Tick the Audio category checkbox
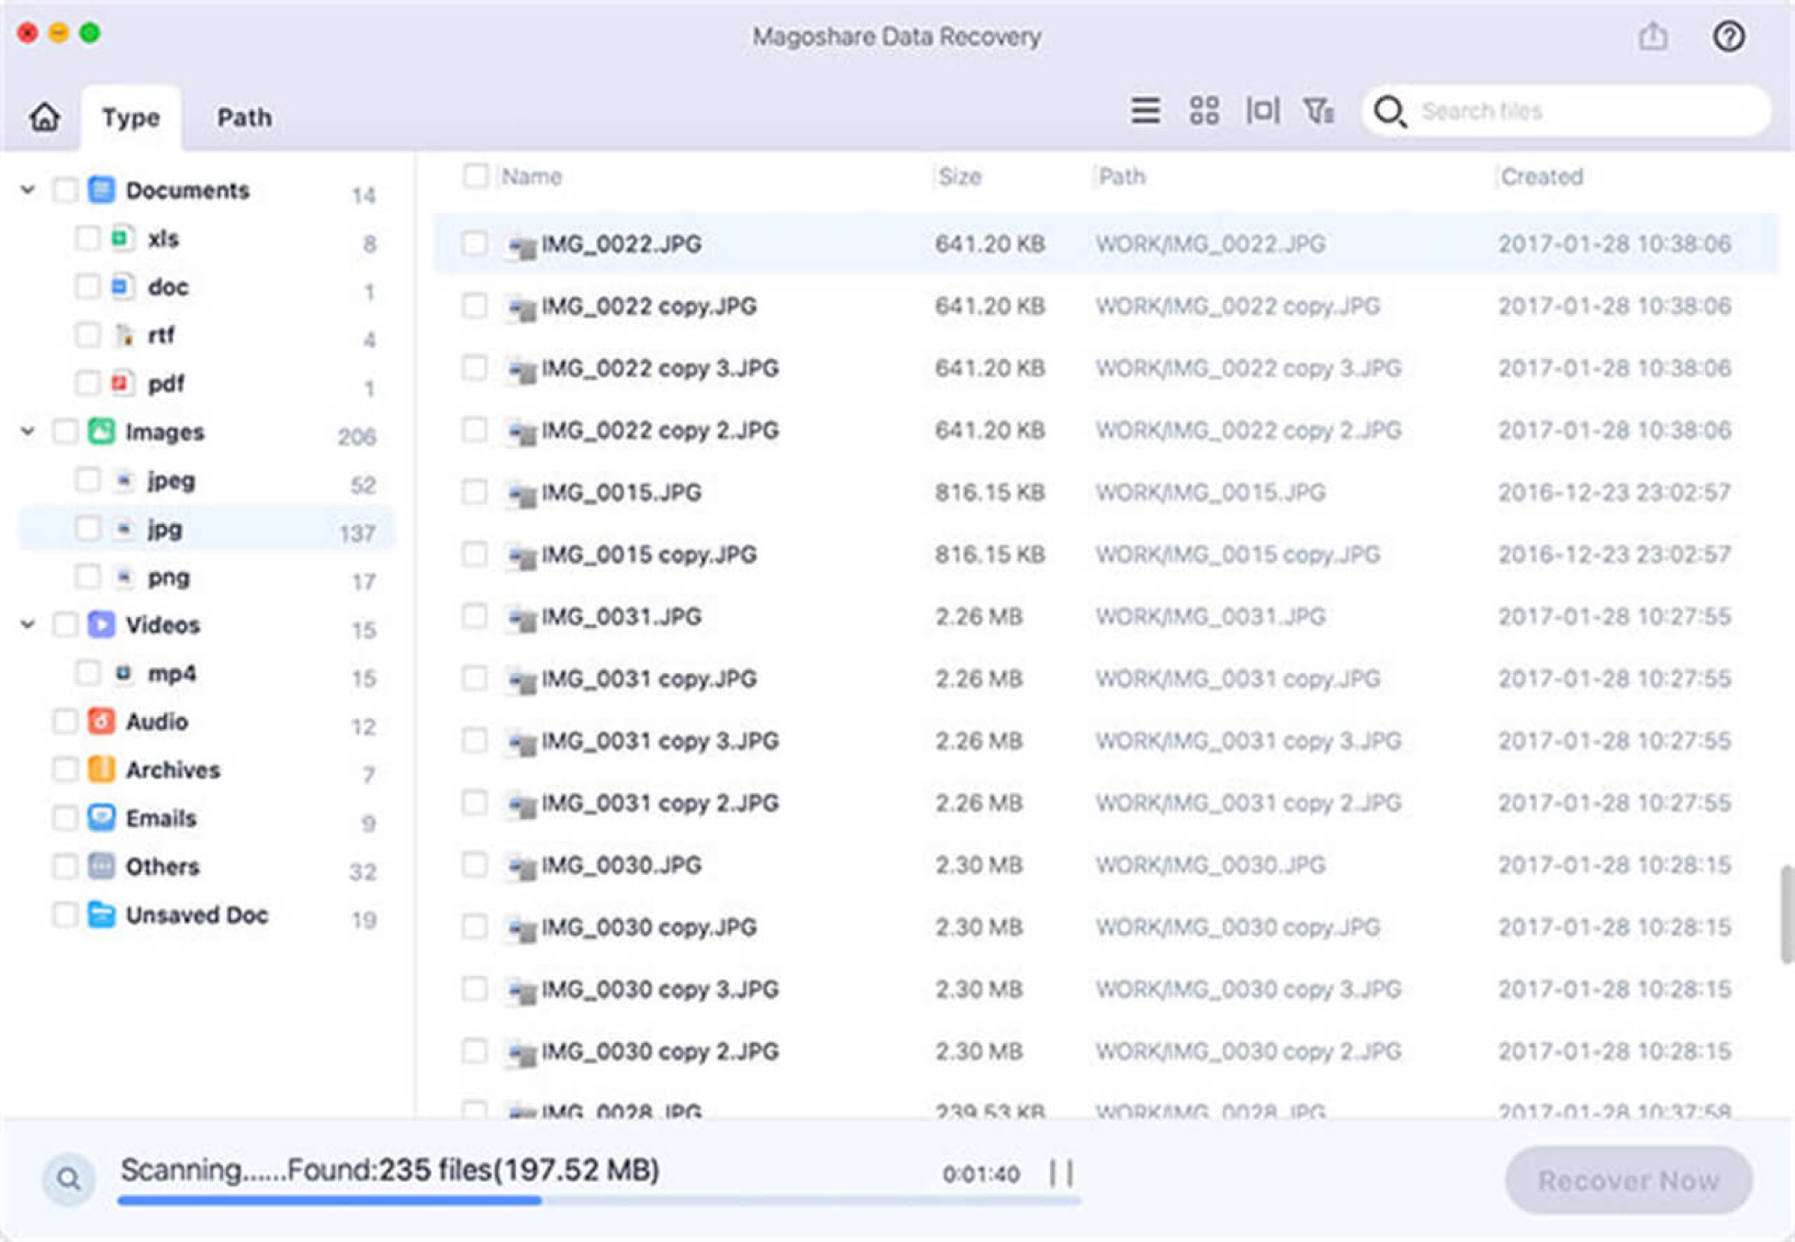The width and height of the screenshot is (1795, 1242). pos(64,722)
